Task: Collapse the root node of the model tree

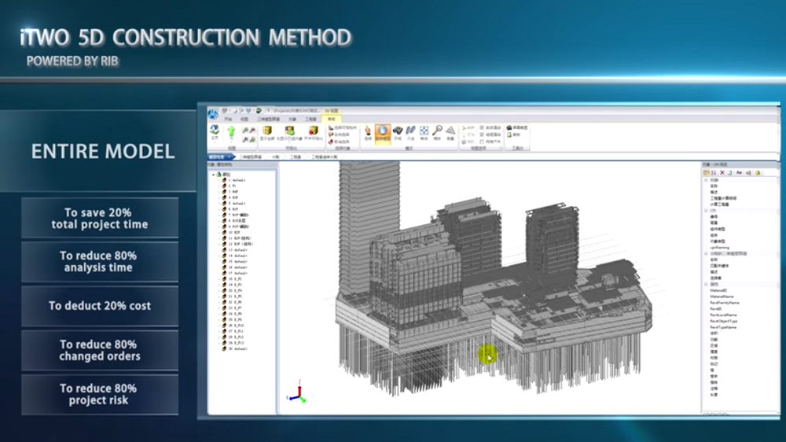Action: (x=213, y=174)
